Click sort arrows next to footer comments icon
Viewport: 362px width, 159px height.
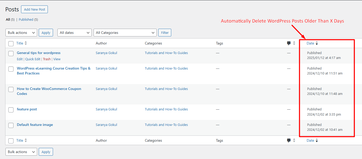[294, 140]
